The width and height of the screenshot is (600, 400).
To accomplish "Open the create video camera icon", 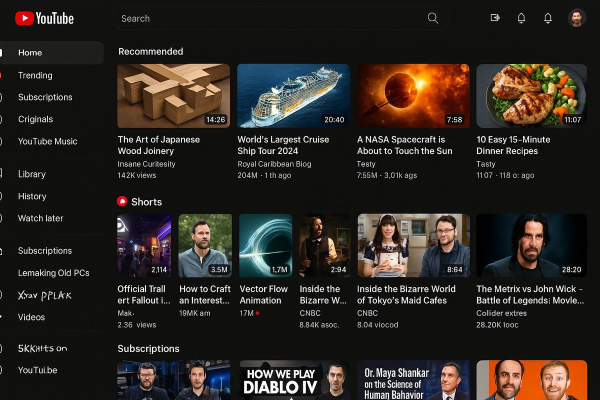I will [495, 18].
